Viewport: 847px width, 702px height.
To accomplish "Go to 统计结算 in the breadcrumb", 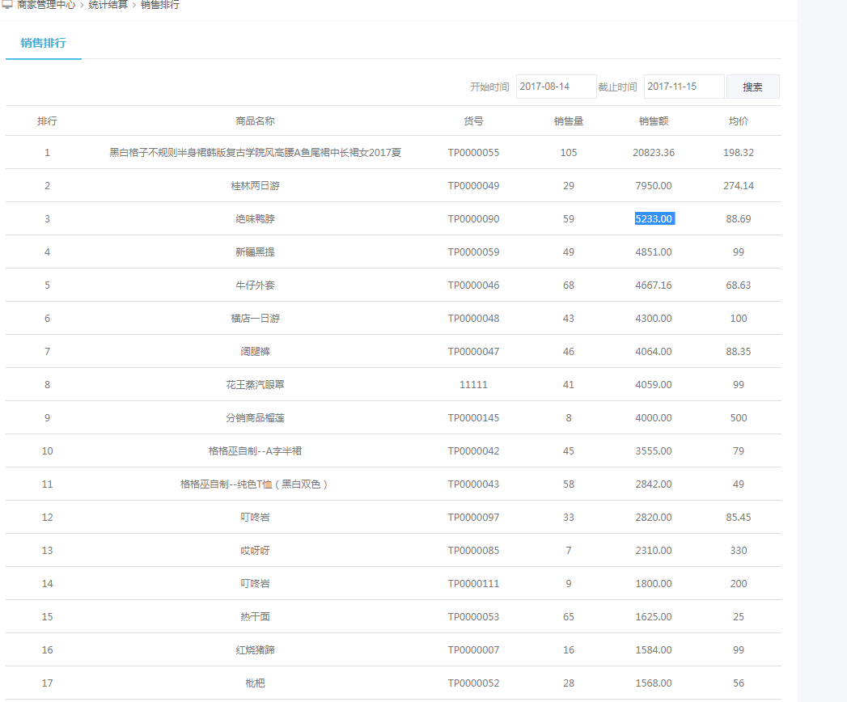I will click(108, 5).
